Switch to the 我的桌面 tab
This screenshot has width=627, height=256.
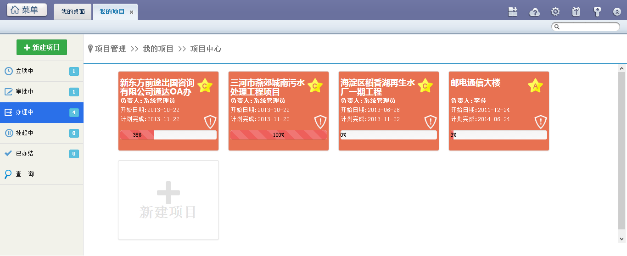point(73,11)
